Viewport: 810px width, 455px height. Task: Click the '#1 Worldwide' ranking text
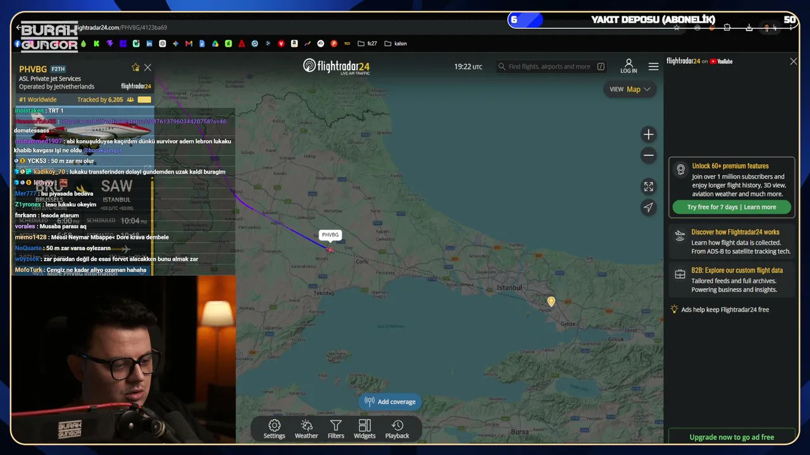pyautogui.click(x=38, y=100)
